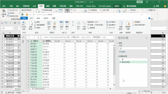Viewport: 168px width, 94px height.
Task: Open filter dropdown for column 00
Action: pyautogui.click(x=64, y=41)
